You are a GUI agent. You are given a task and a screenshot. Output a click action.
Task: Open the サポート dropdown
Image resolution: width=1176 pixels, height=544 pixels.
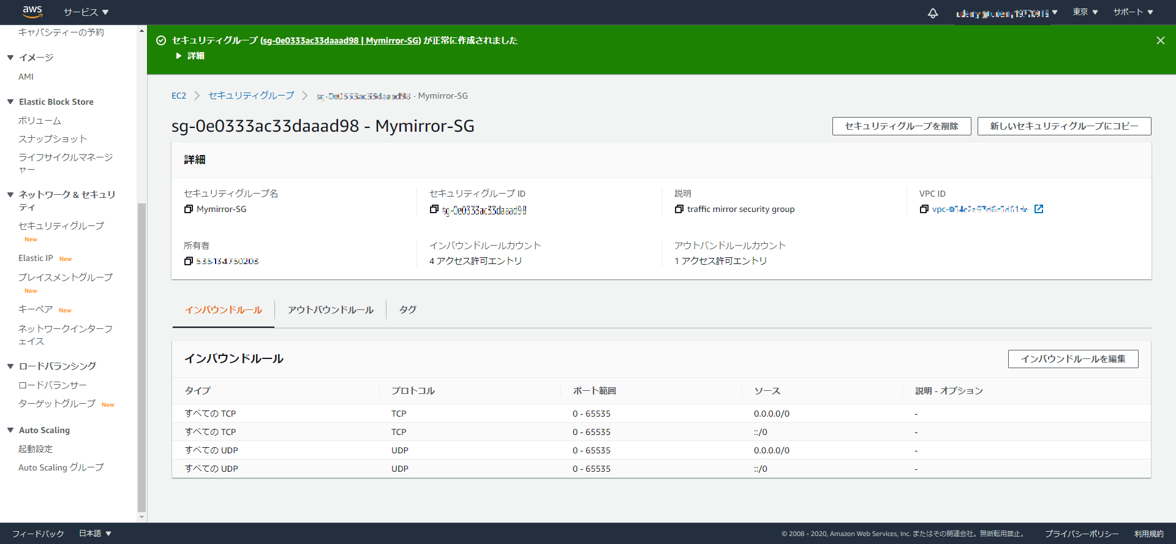point(1133,12)
